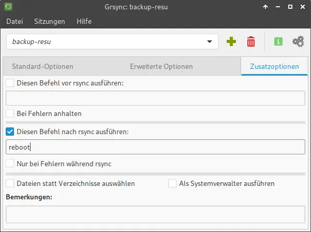Click the keep-on-top arrow in title bar
311x232 pixels.
[265, 7]
